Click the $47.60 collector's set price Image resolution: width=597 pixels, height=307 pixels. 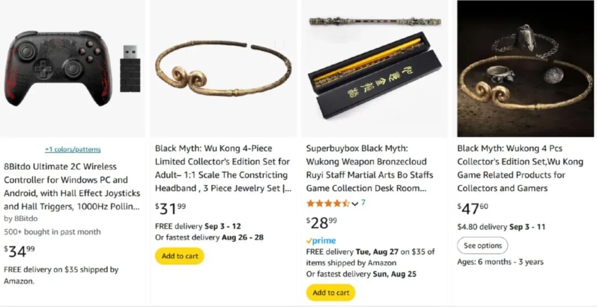(x=473, y=209)
